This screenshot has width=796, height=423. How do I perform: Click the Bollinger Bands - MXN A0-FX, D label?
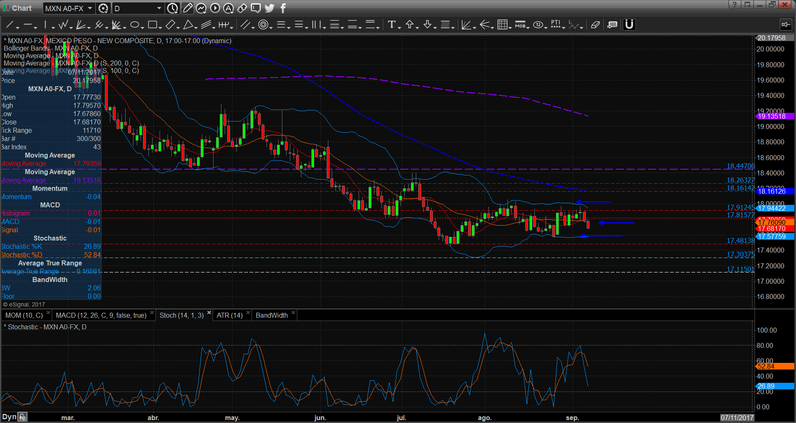[51, 49]
